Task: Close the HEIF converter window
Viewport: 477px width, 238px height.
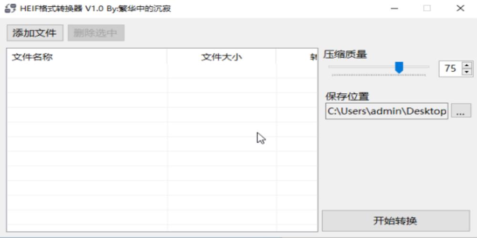Action: 460,9
